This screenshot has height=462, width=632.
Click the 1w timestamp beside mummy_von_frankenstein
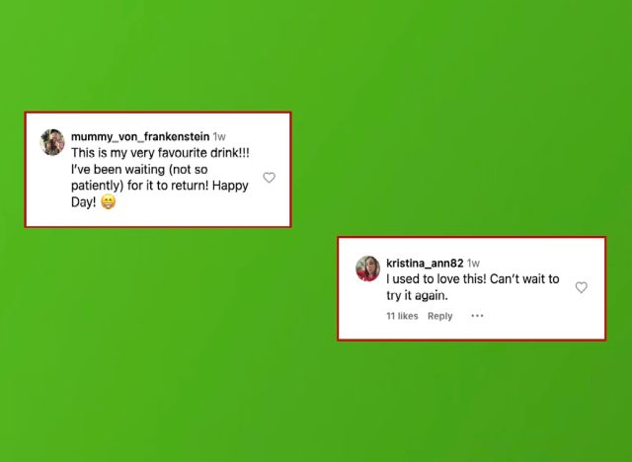coord(219,137)
